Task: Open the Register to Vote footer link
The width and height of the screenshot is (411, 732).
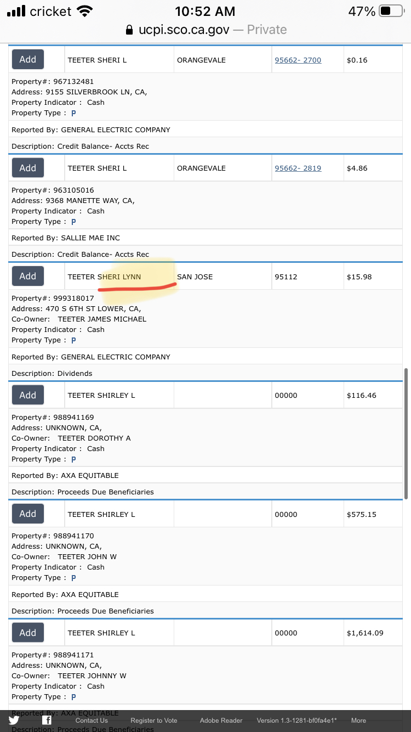Action: [x=154, y=720]
